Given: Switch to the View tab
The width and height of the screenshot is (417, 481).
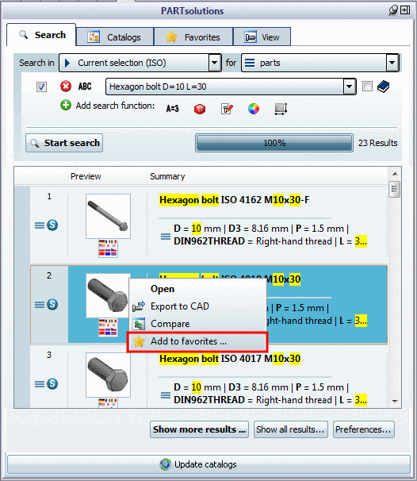Looking at the screenshot, I should tap(262, 37).
